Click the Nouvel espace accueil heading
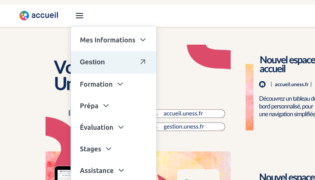Viewport: 315px width, 180px height. pyautogui.click(x=287, y=64)
